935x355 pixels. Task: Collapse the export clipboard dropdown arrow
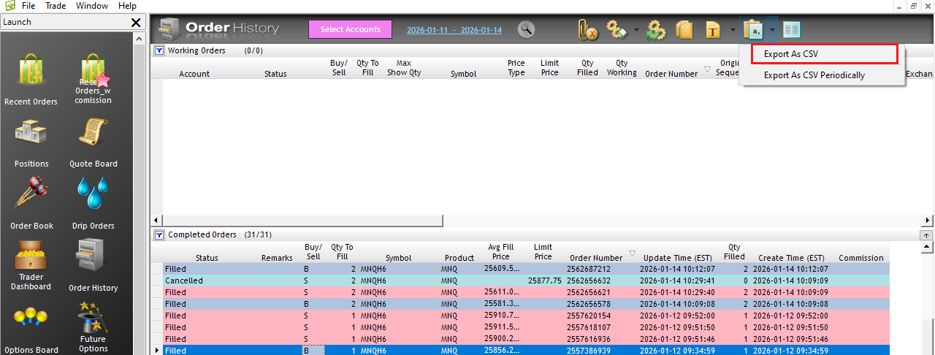pos(772,31)
